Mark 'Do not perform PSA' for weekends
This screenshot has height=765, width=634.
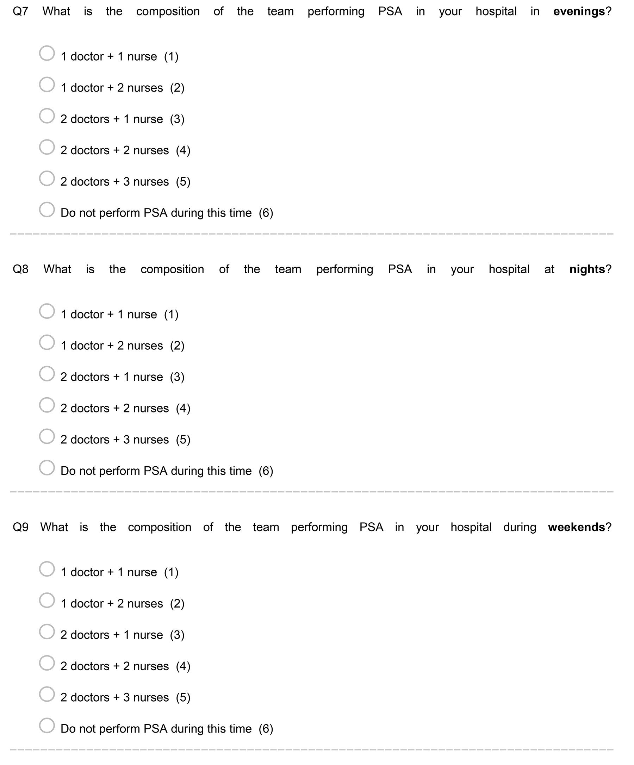tap(47, 726)
